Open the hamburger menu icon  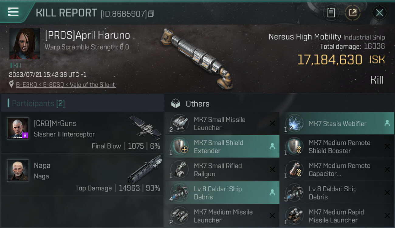point(13,12)
